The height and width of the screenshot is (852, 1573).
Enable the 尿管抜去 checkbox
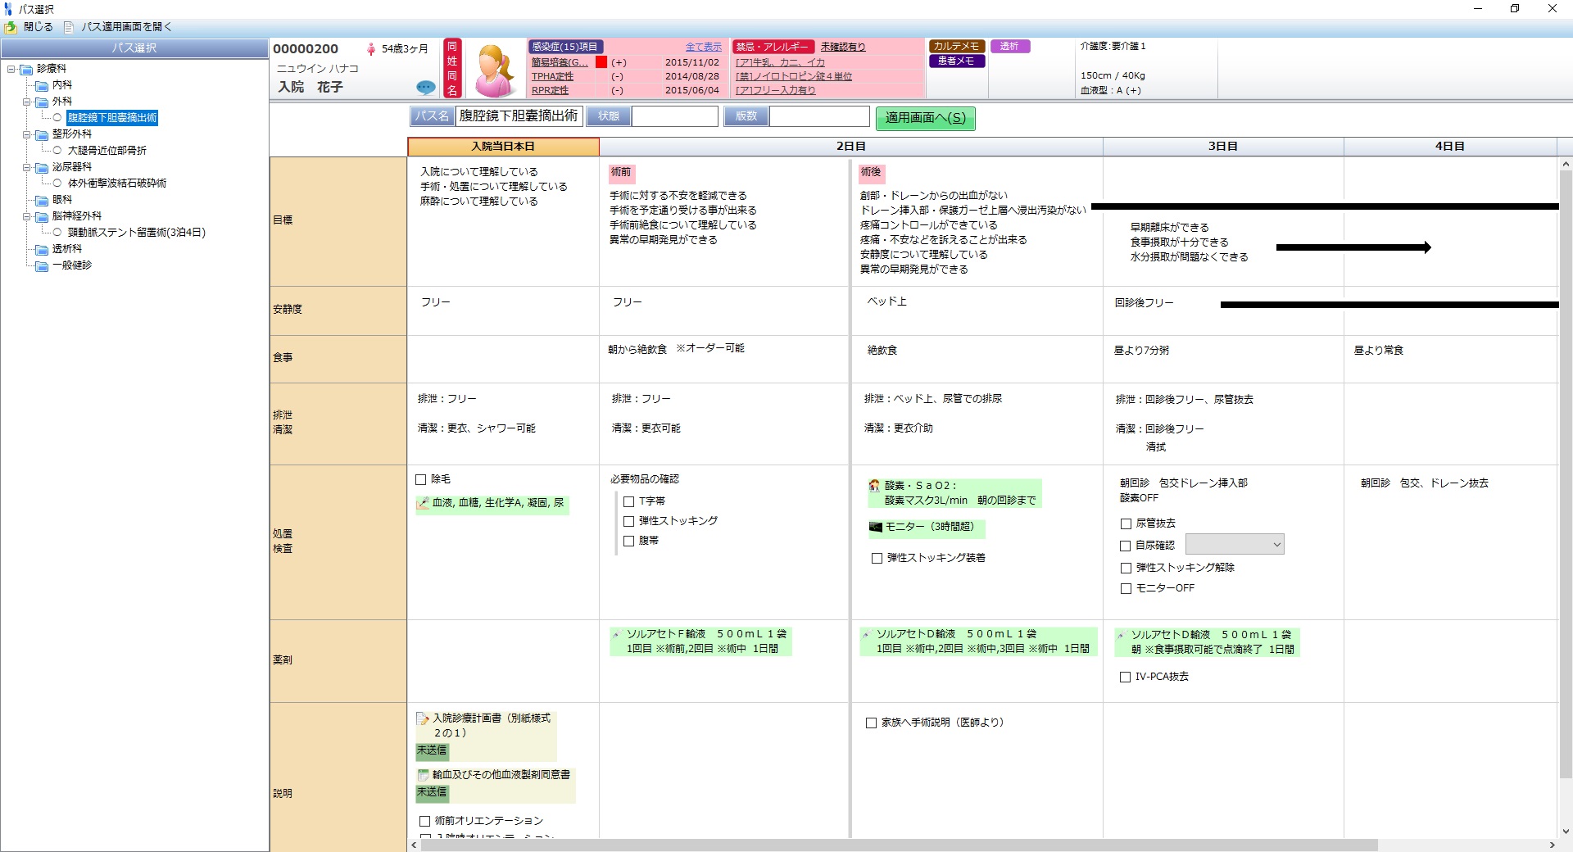point(1126,523)
